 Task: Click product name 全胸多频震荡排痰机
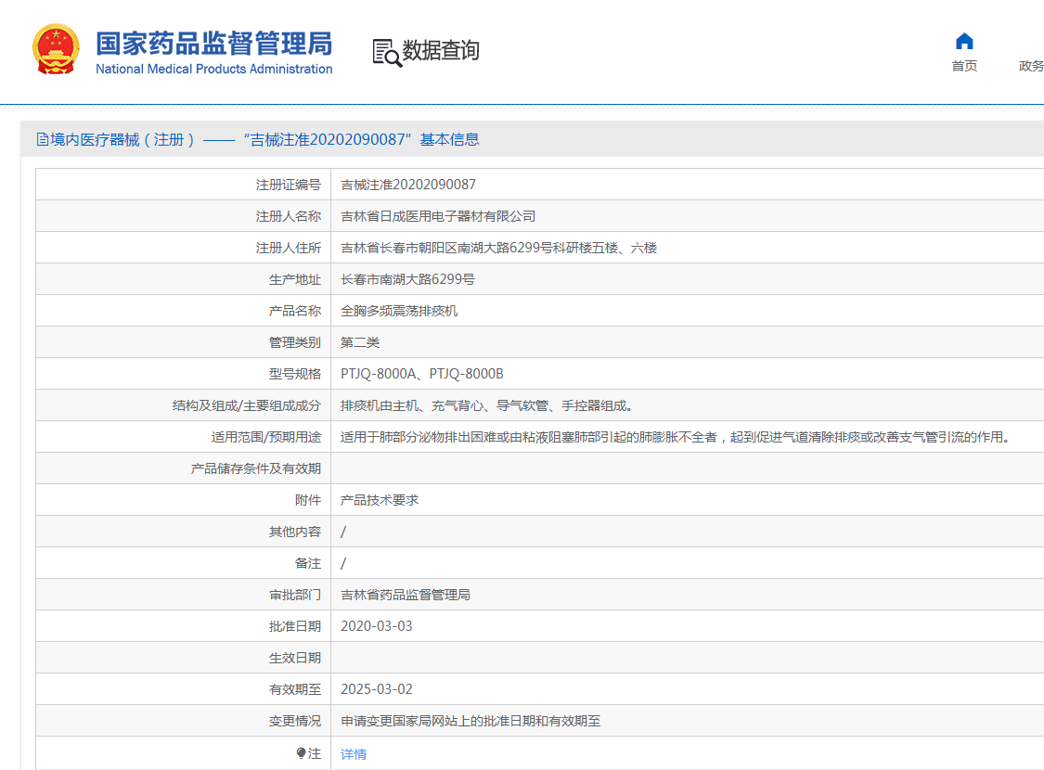[x=399, y=311]
